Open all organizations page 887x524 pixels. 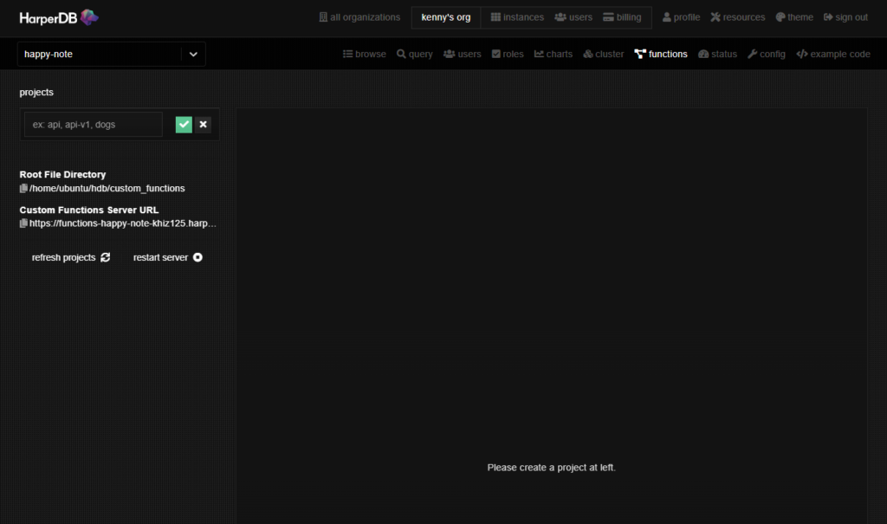[x=359, y=17]
